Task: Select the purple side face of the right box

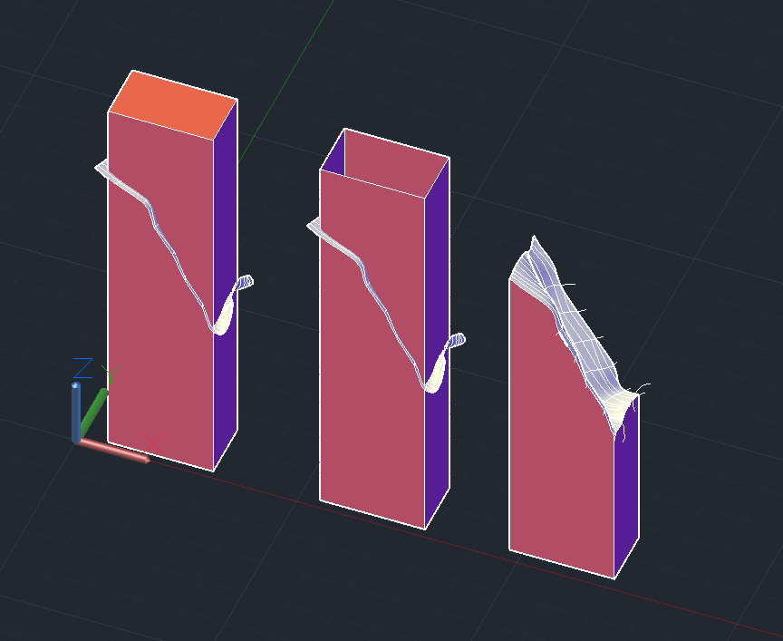Action: (627, 490)
